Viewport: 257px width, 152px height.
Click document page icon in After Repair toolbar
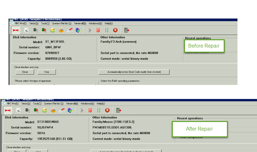click(18, 110)
